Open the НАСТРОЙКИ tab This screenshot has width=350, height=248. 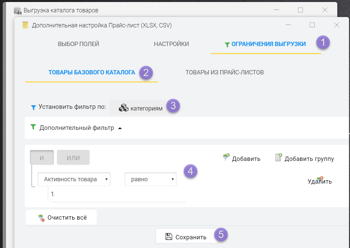(171, 44)
